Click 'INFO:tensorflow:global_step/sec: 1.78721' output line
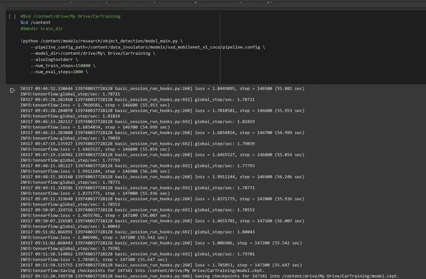Screen dimensions: 426x279 (70, 94)
